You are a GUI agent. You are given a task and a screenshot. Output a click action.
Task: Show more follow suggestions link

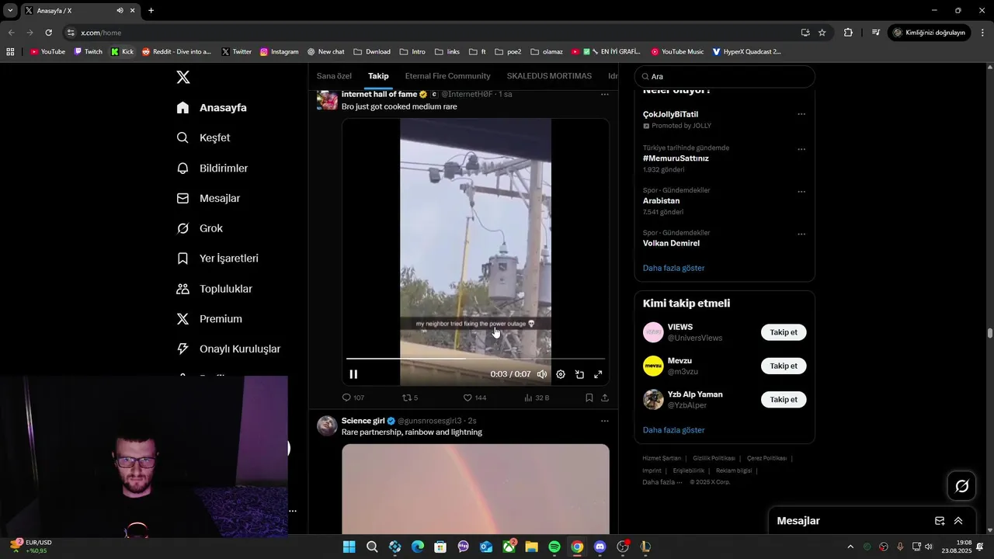pyautogui.click(x=673, y=430)
